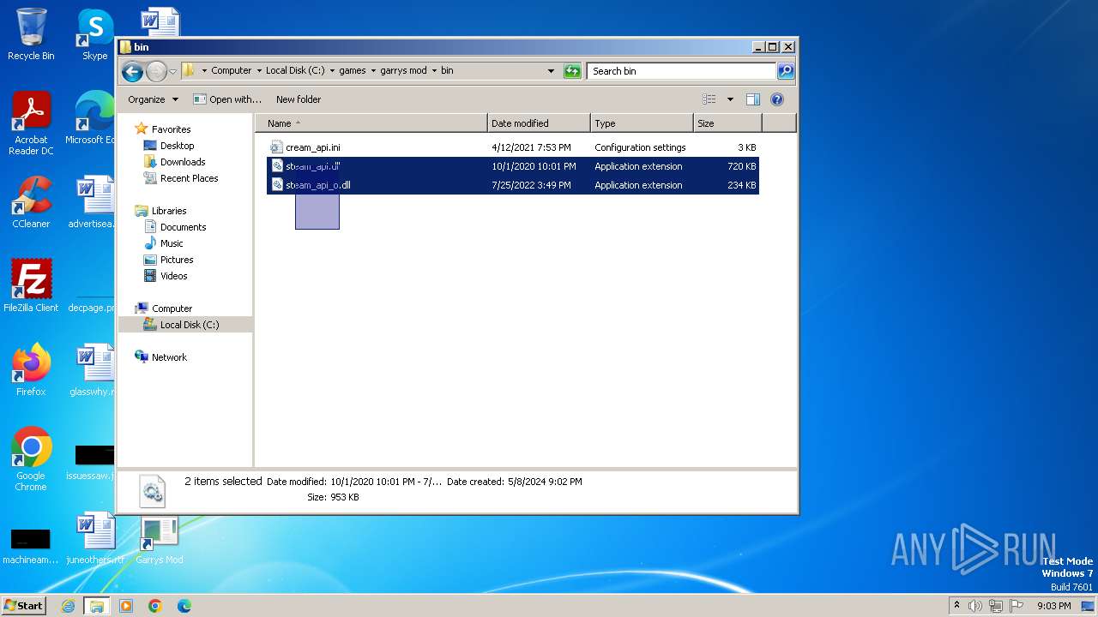The image size is (1098, 617).
Task: Sort by Date modified column header
Action: (539, 123)
